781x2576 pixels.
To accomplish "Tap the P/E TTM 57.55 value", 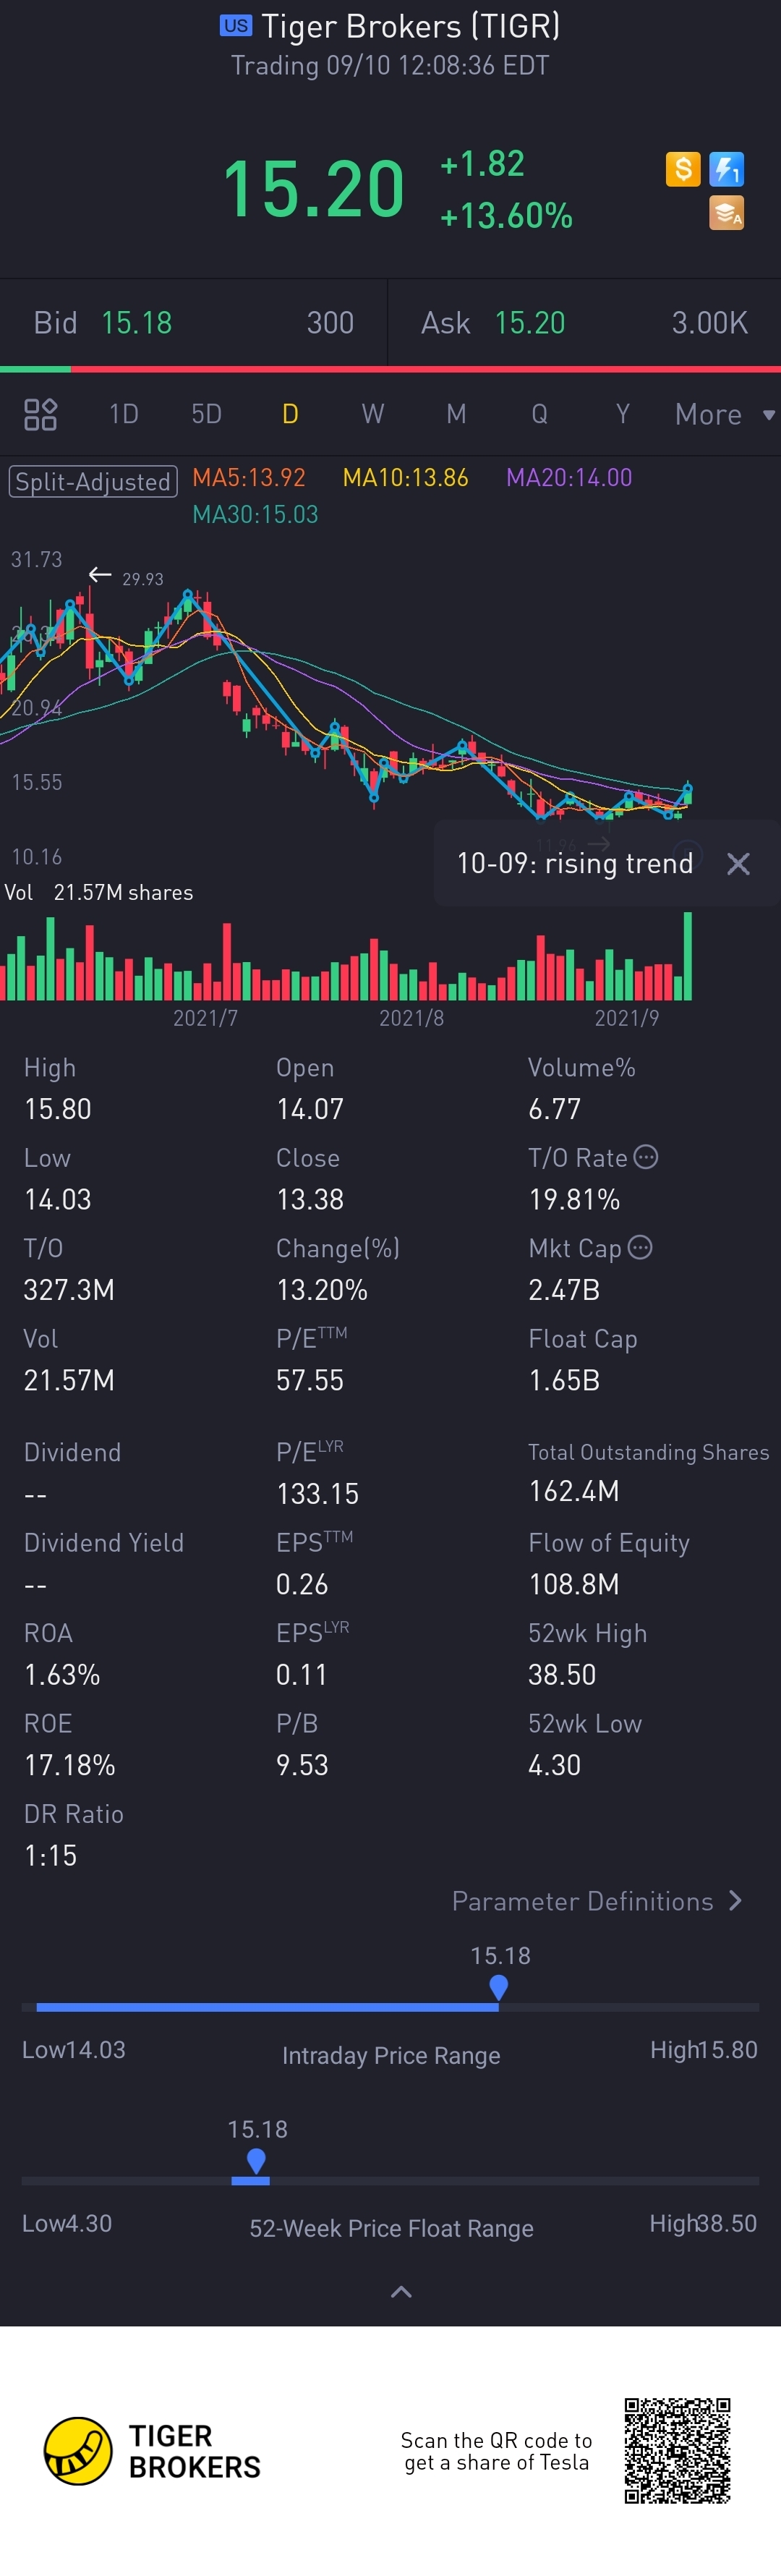I will (x=310, y=1380).
